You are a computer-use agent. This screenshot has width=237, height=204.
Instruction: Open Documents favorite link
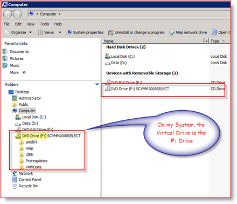[19, 52]
